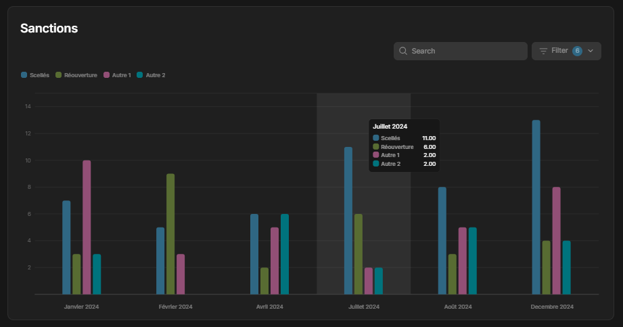
Task: Select the Janvier 2024 Autre 1 bar
Action: tap(87, 227)
